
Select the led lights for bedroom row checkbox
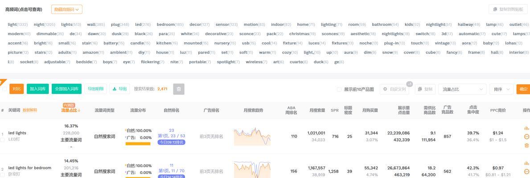[2, 174]
